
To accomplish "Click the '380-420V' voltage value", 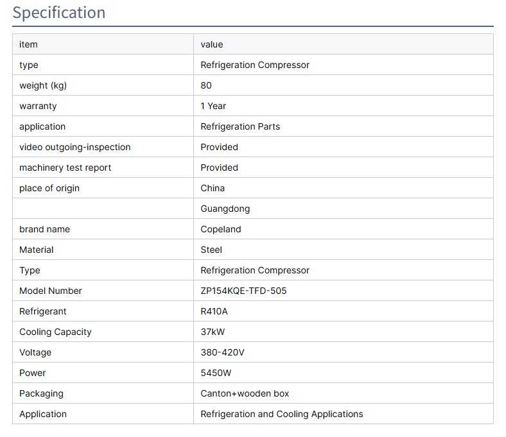I will tap(222, 352).
